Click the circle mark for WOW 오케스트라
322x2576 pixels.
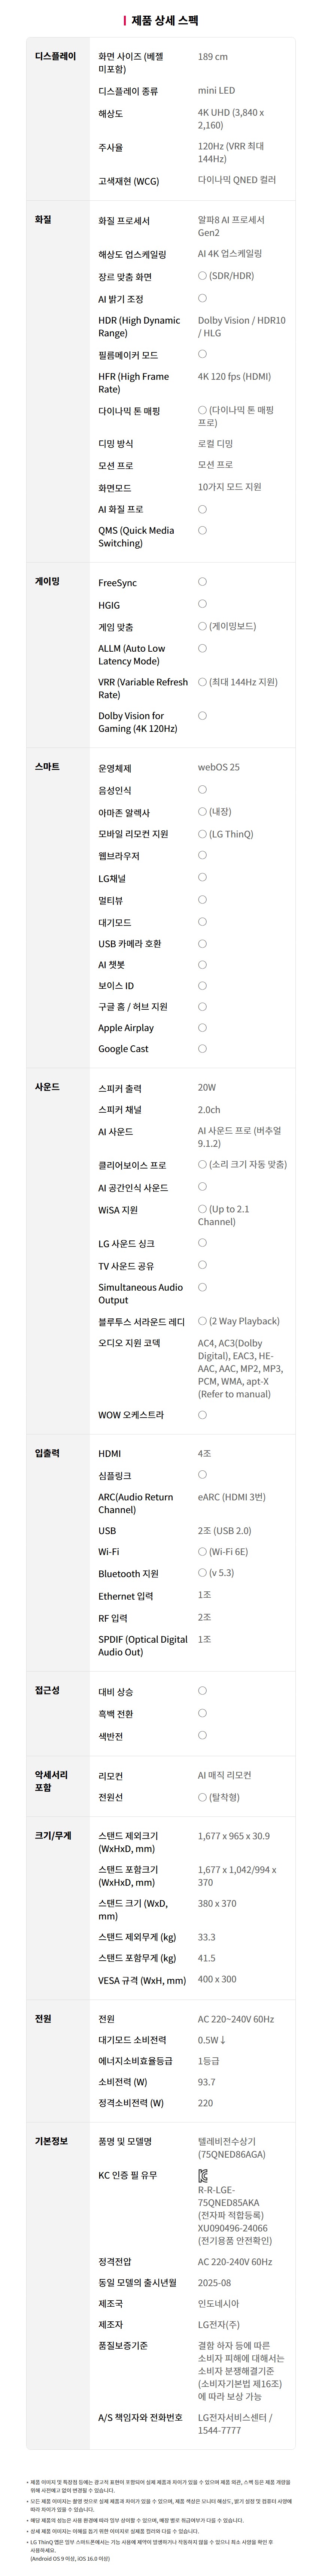click(x=202, y=1414)
